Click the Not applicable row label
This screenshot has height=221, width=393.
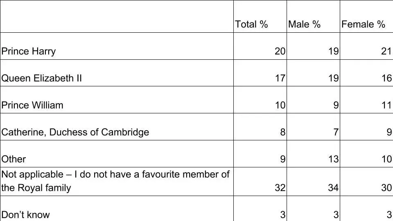(x=115, y=181)
